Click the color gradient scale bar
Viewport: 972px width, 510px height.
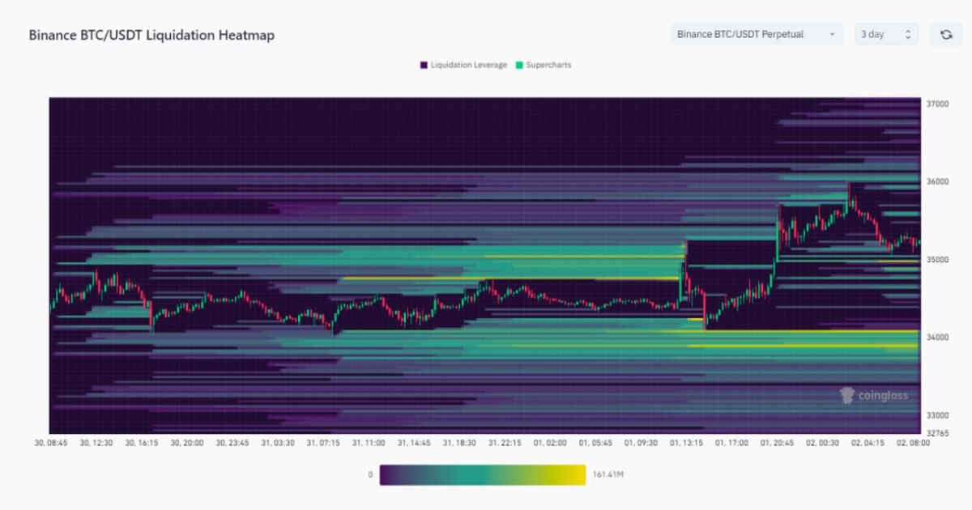482,474
